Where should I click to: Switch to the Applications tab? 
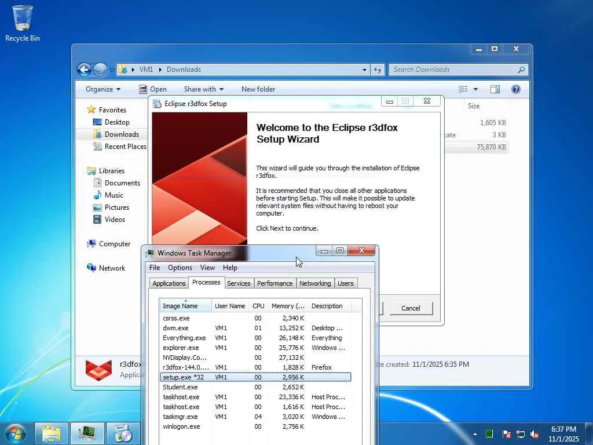point(169,283)
